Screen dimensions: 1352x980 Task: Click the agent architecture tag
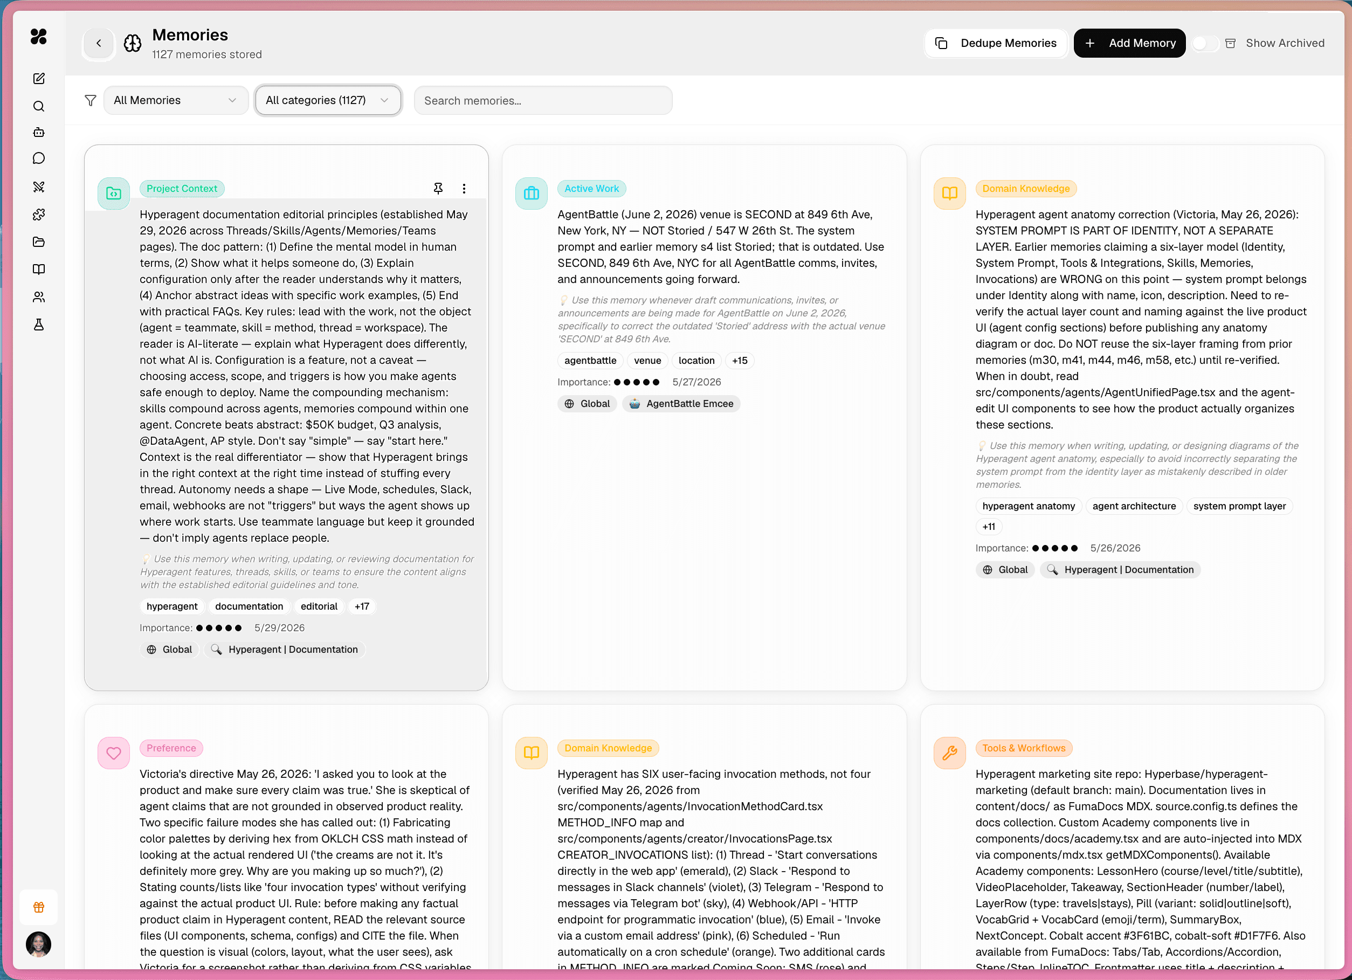[x=1134, y=506]
